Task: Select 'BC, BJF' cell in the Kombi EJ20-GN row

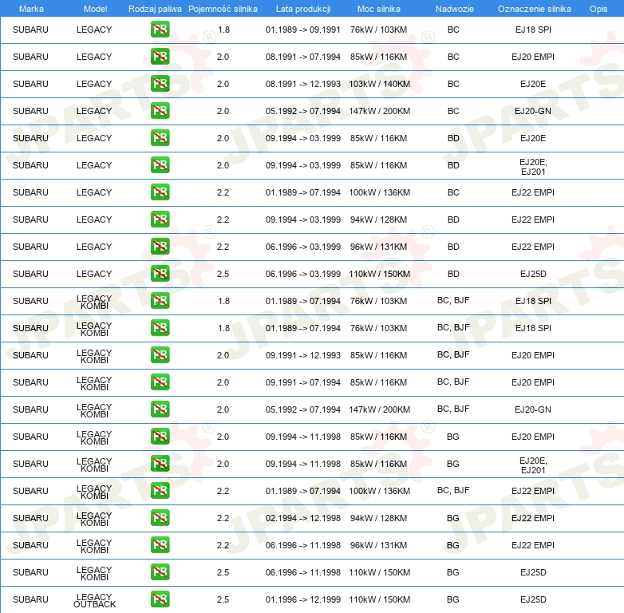Action: pyautogui.click(x=453, y=409)
